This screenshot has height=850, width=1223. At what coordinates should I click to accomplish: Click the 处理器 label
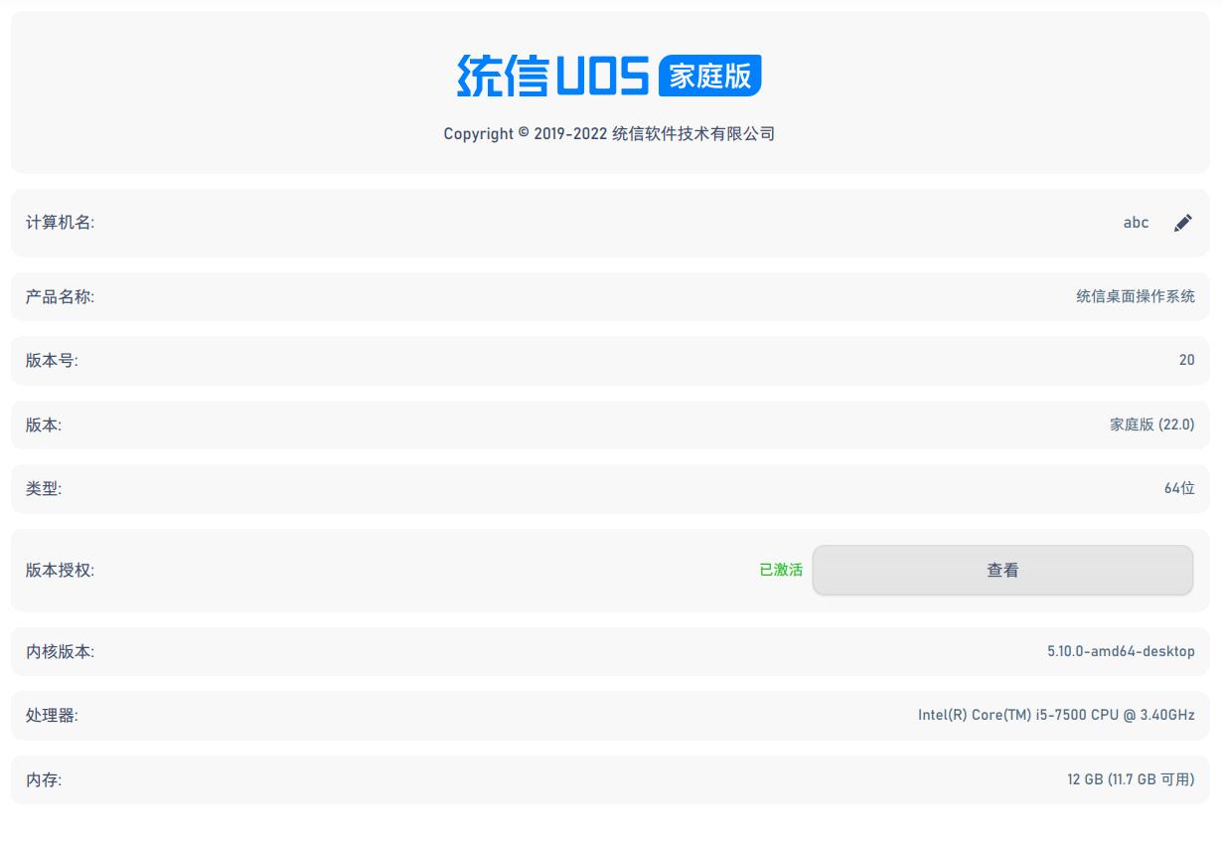(x=52, y=716)
